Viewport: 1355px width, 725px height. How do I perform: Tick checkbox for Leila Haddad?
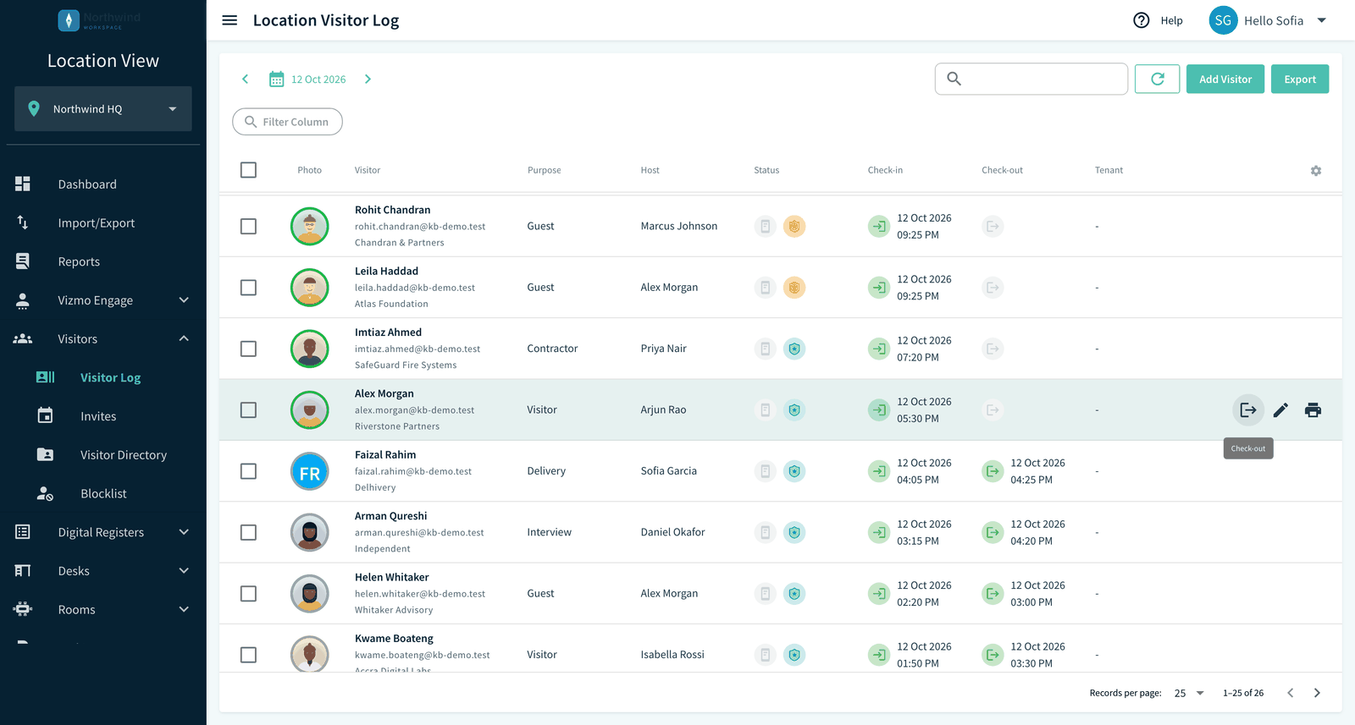pyautogui.click(x=248, y=288)
